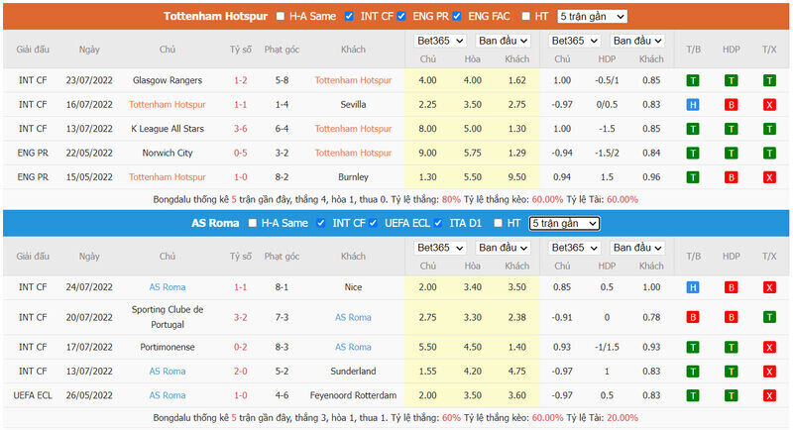Toggle AS Roma H-A Same checkbox
Screen dimensions: 793x430
253,223
